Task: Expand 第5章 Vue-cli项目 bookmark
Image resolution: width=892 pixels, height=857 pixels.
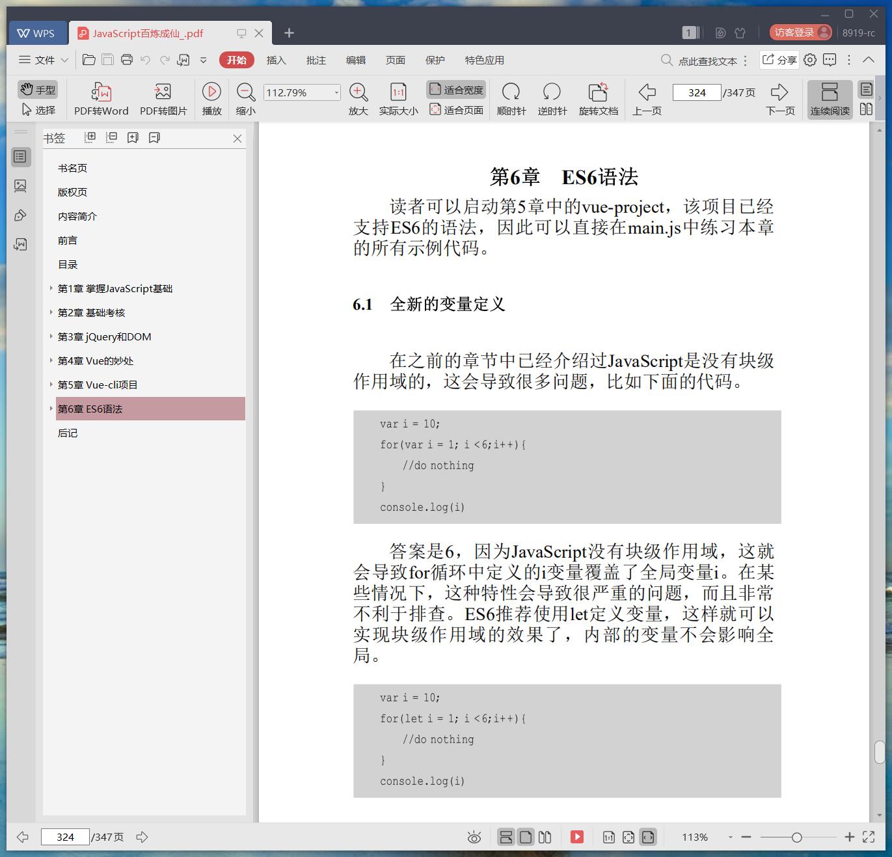Action: point(51,384)
